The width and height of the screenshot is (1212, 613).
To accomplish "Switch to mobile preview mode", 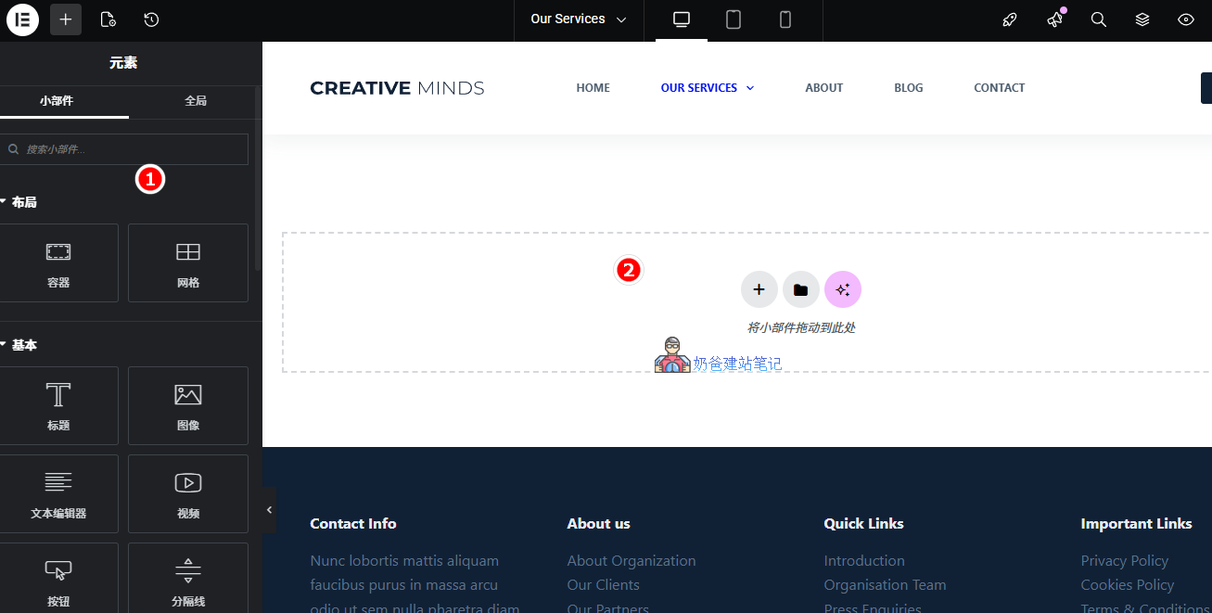I will [785, 19].
